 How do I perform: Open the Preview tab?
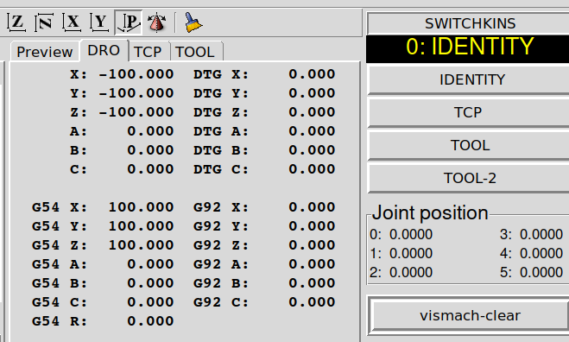pos(44,52)
